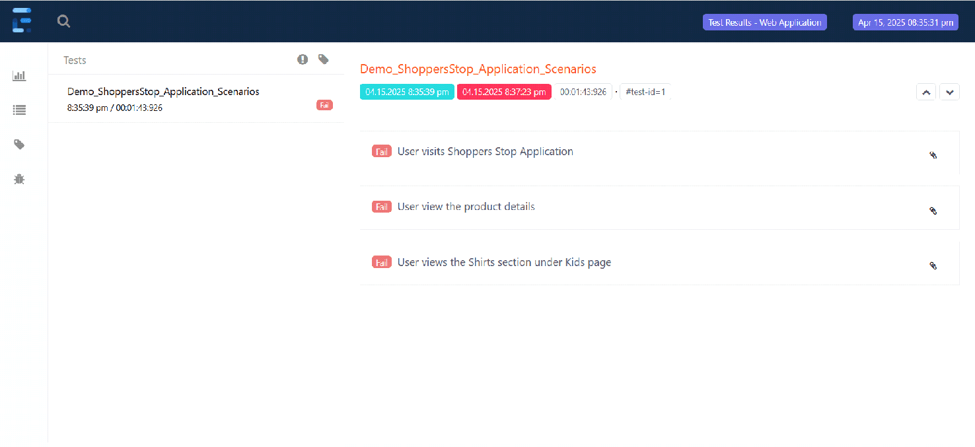975x447 pixels.
Task: Click attachment icon for Kids Shirts step
Action: (933, 265)
